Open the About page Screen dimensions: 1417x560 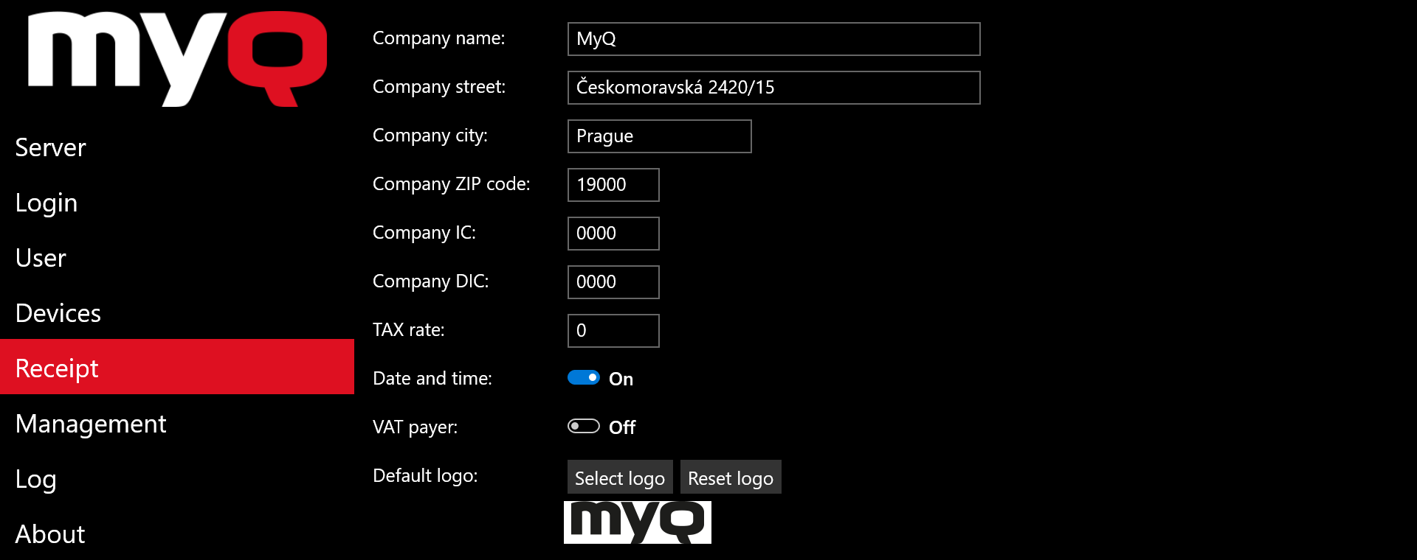coord(50,534)
